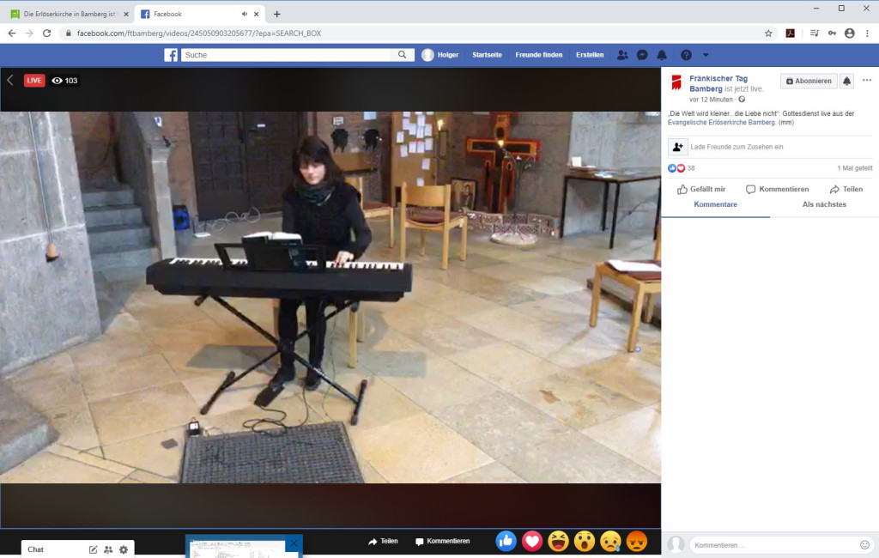Open Erstellen menu
879x558 pixels.
click(590, 55)
